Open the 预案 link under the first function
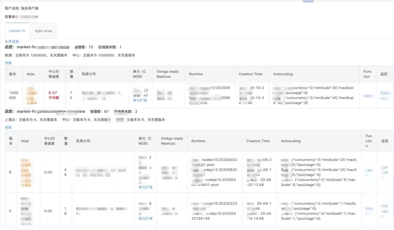The height and width of the screenshot is (230, 394). click(8, 63)
